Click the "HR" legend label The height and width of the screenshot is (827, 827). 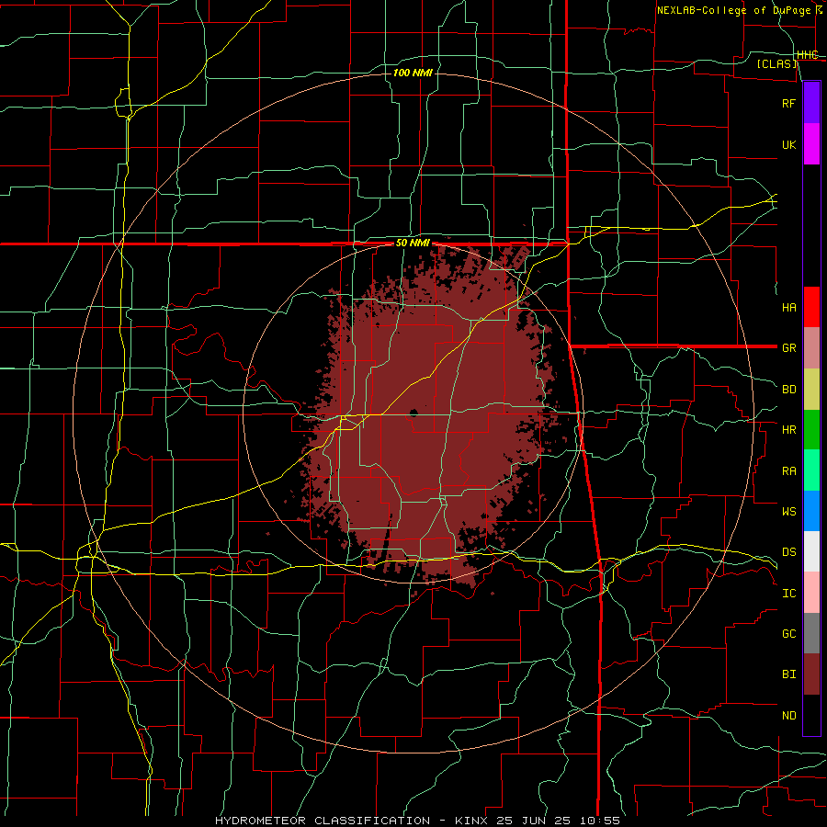[788, 429]
